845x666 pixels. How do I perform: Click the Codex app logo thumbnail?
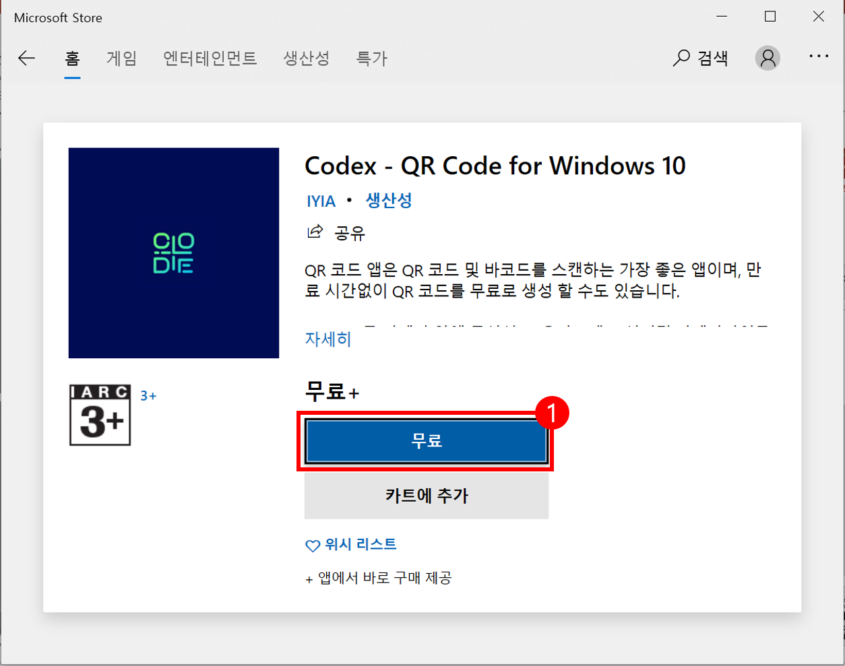[174, 253]
